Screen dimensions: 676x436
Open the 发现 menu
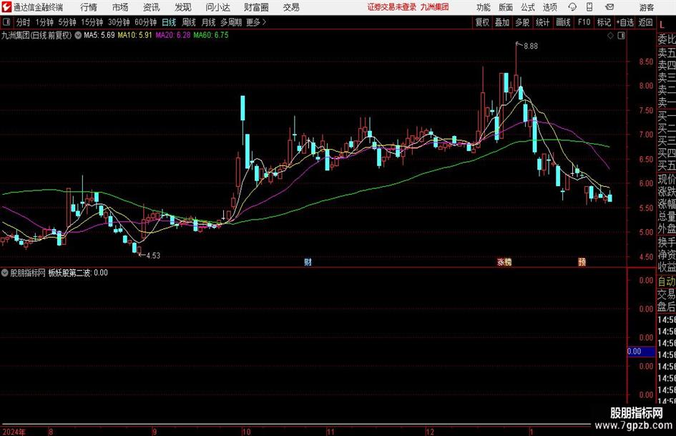coord(183,7)
